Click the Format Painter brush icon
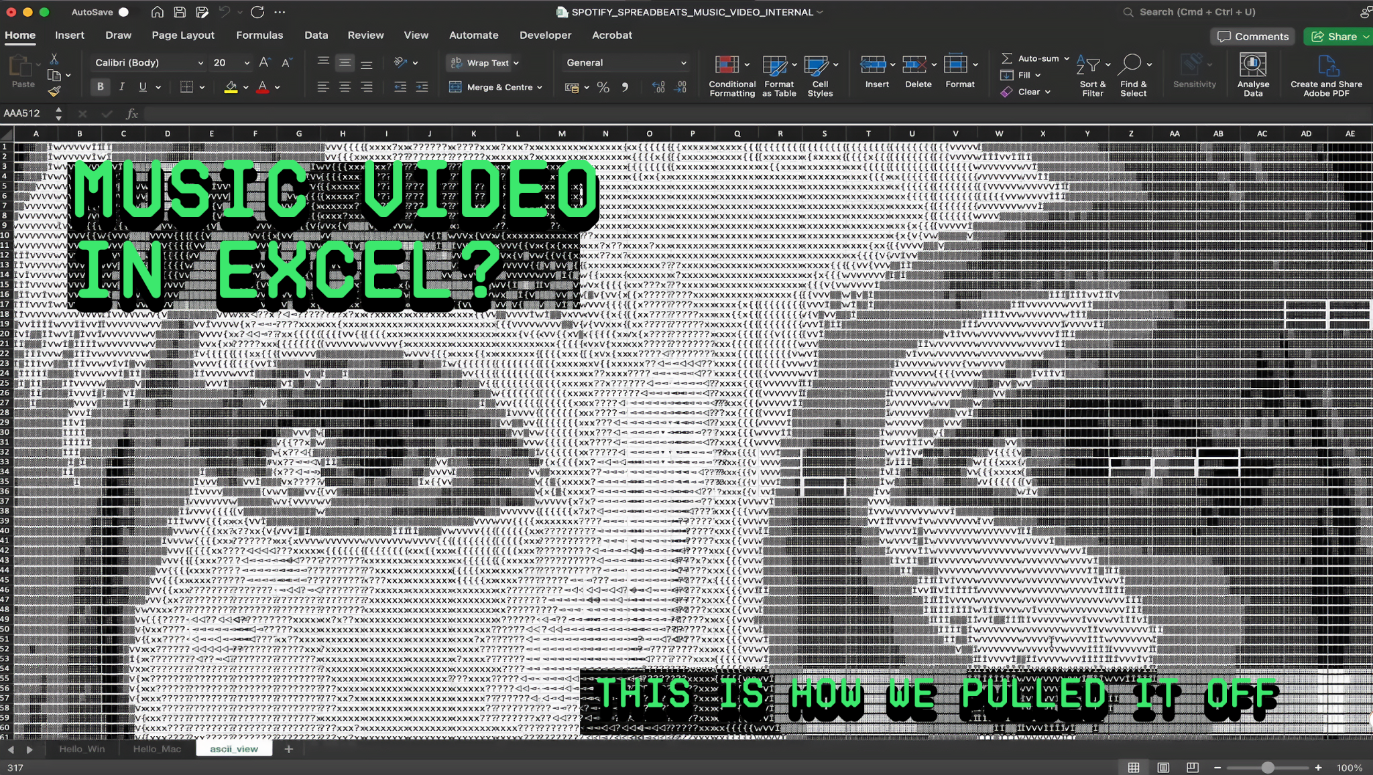This screenshot has height=775, width=1373. coord(54,92)
